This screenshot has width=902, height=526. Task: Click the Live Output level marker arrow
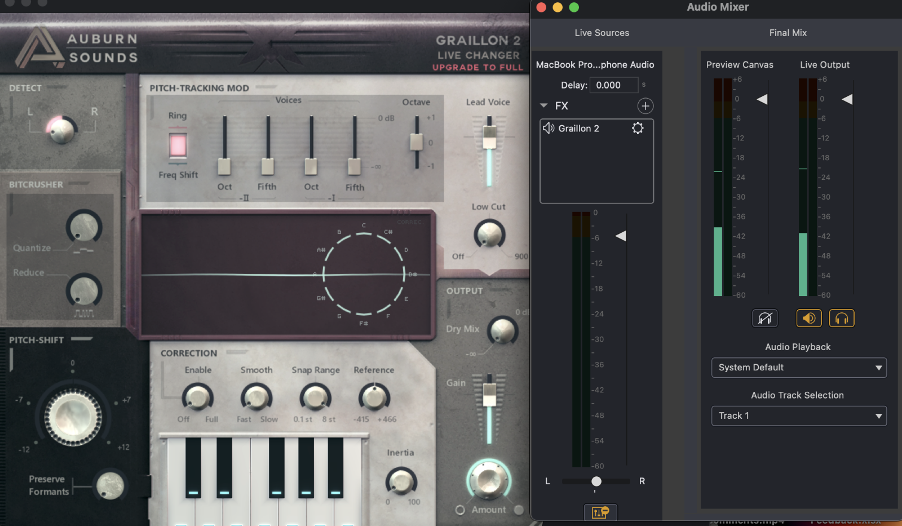click(x=847, y=99)
